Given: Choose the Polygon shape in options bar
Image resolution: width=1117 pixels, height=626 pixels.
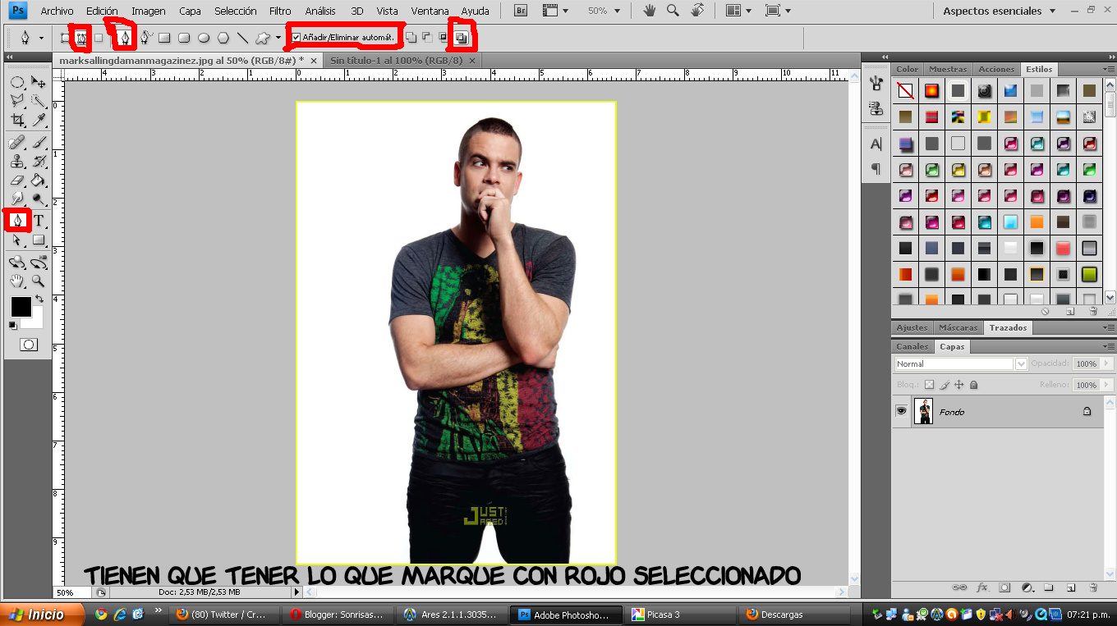Looking at the screenshot, I should 223,38.
